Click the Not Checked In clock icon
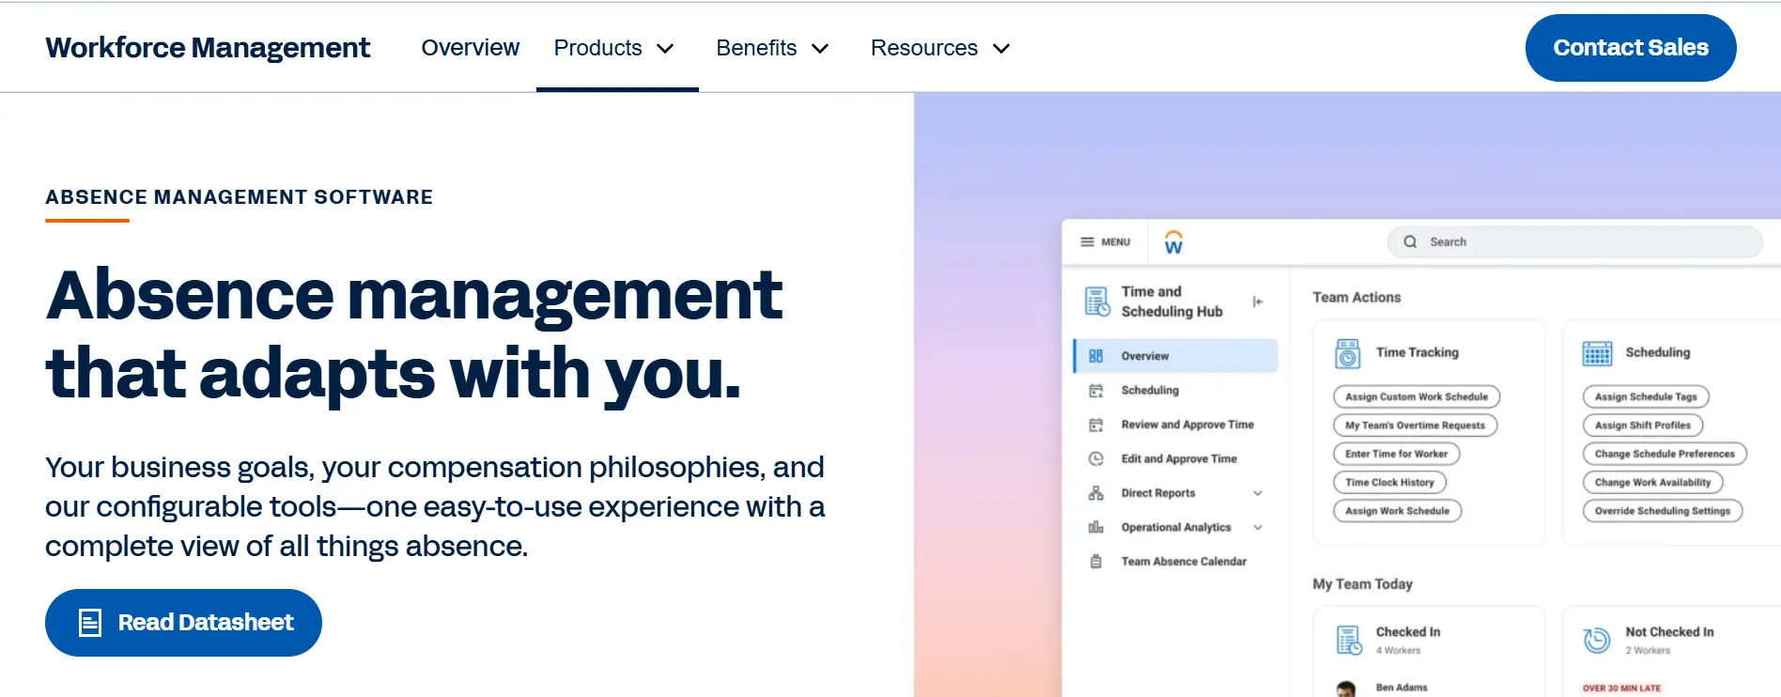Screen dimensions: 1781x697 (x=1597, y=641)
